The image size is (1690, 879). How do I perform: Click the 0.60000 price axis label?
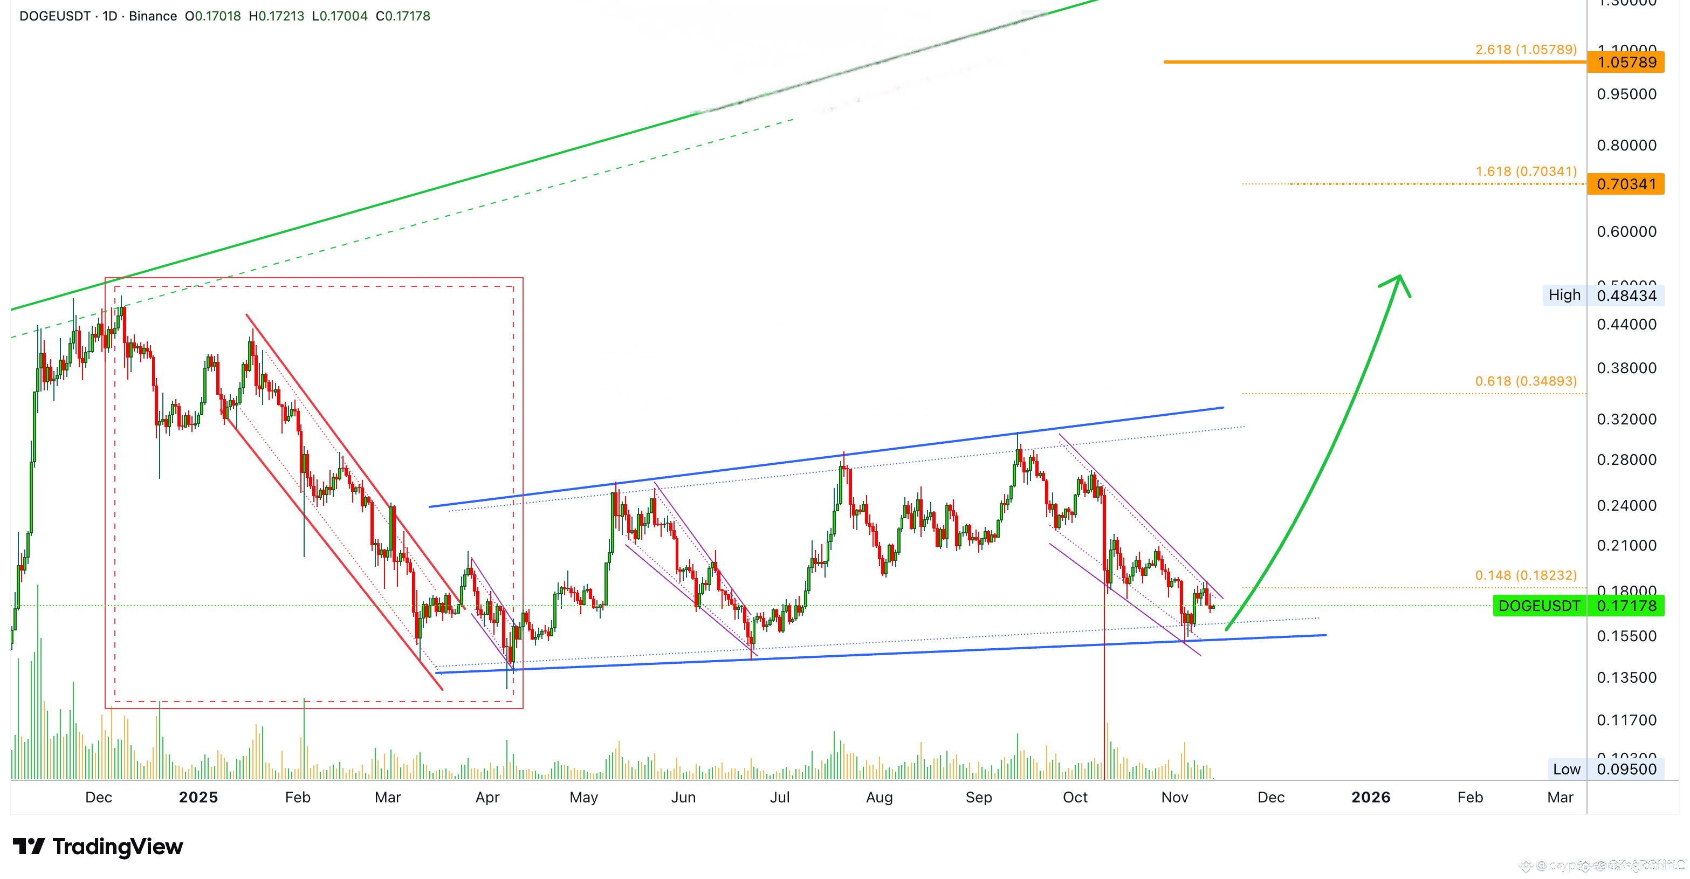1626,231
